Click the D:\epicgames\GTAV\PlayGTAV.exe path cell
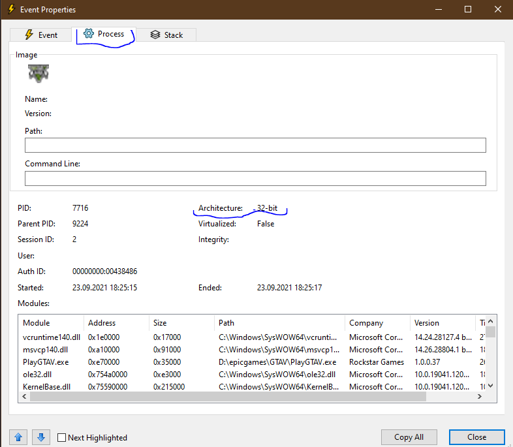513x447 pixels. pos(277,362)
